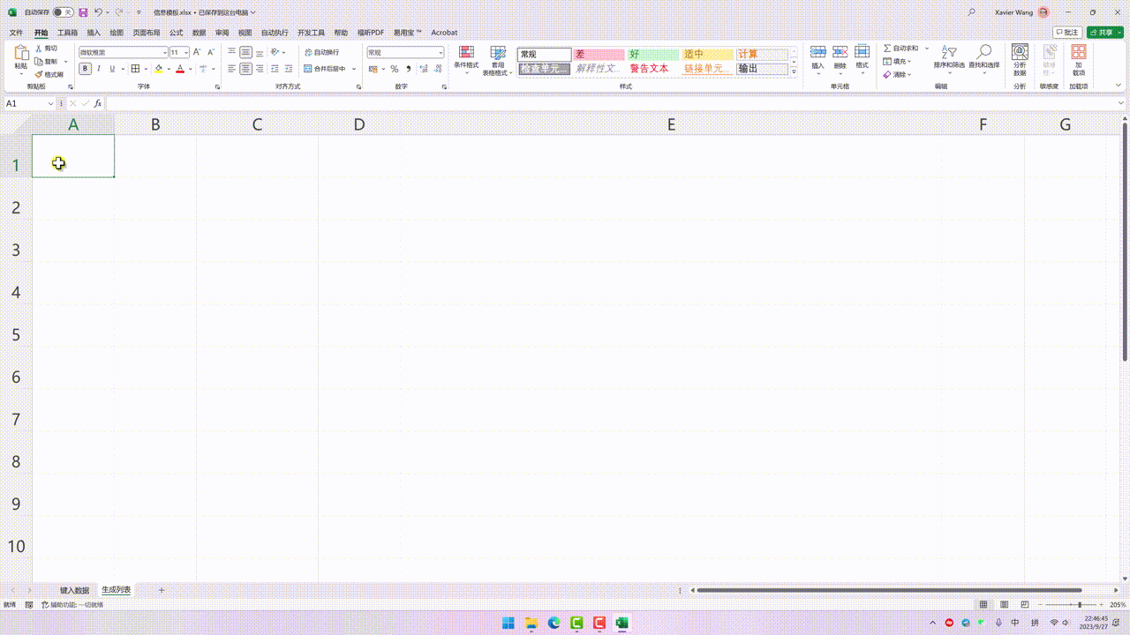Open the 开发工具 (Developer) ribbon tab
This screenshot has height=635, width=1130.
tap(311, 33)
